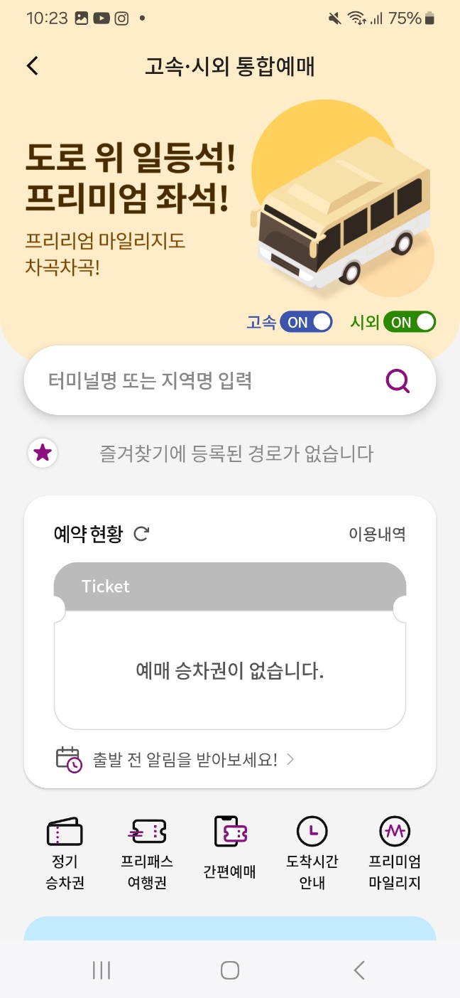Expand the 출발 전 알림 chevron

point(290,758)
